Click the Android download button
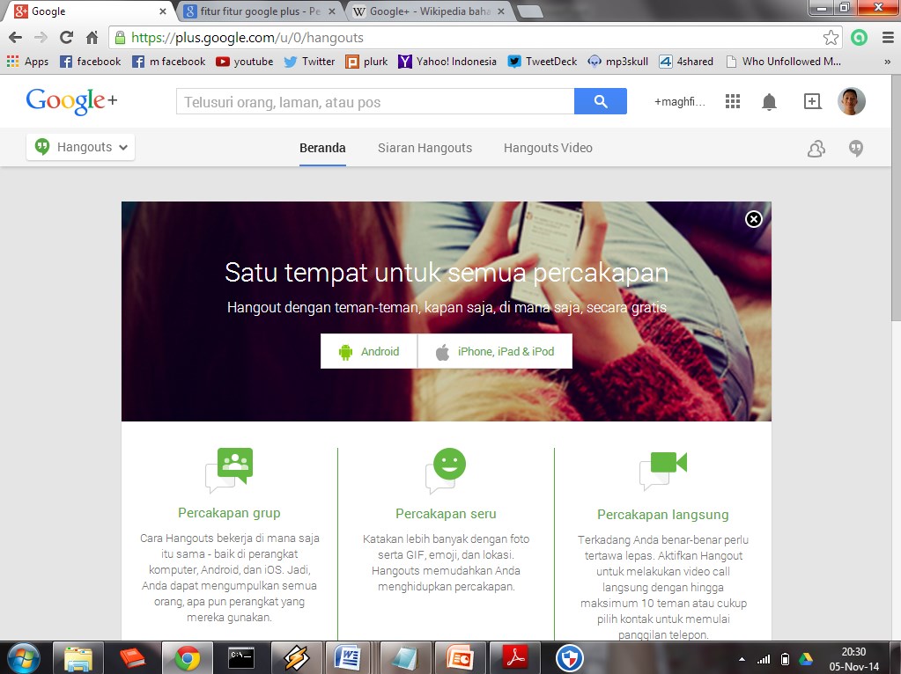 pyautogui.click(x=368, y=351)
